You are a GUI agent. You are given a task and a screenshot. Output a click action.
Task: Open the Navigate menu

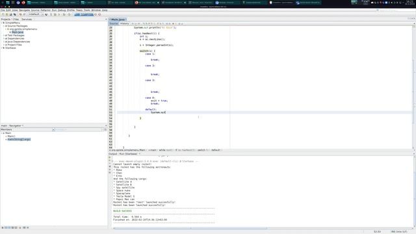pyautogui.click(x=24, y=10)
